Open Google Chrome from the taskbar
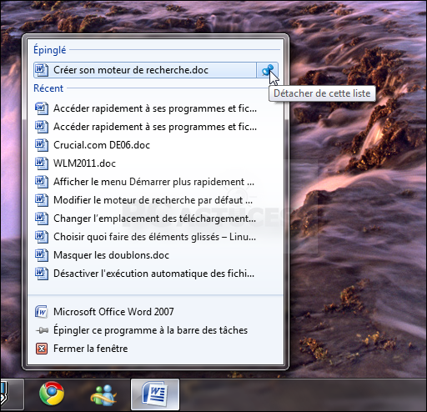This screenshot has height=412, width=427. click(52, 394)
